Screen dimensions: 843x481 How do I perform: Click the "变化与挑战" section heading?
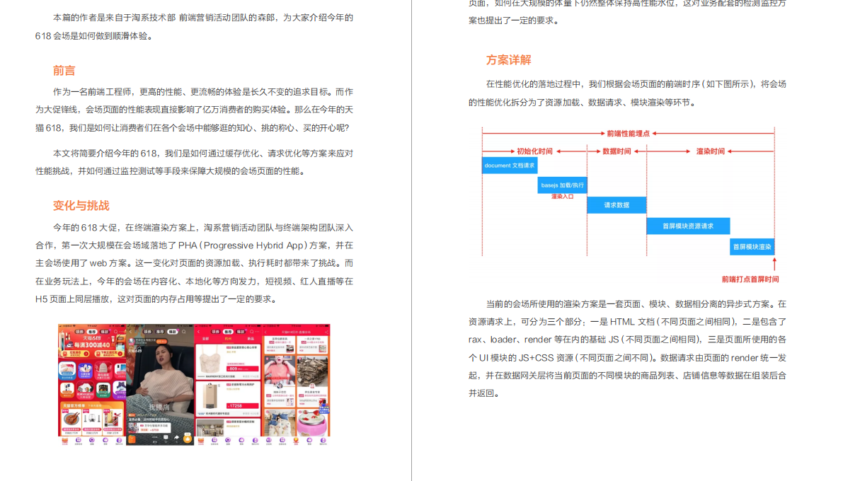pos(81,206)
